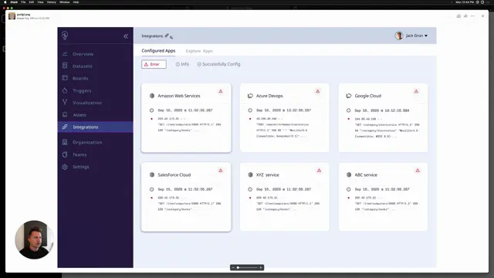Click the Triggers icon
Viewport: 494px width, 278px height.
pos(65,90)
